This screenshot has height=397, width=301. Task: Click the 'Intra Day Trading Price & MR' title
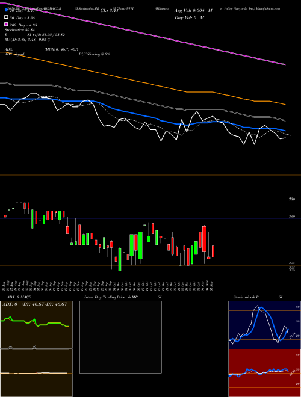[111, 297]
